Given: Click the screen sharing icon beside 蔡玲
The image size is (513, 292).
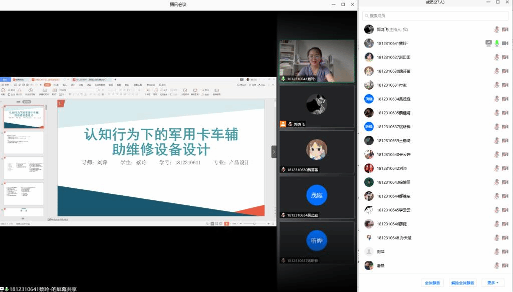Looking at the screenshot, I should 488,44.
